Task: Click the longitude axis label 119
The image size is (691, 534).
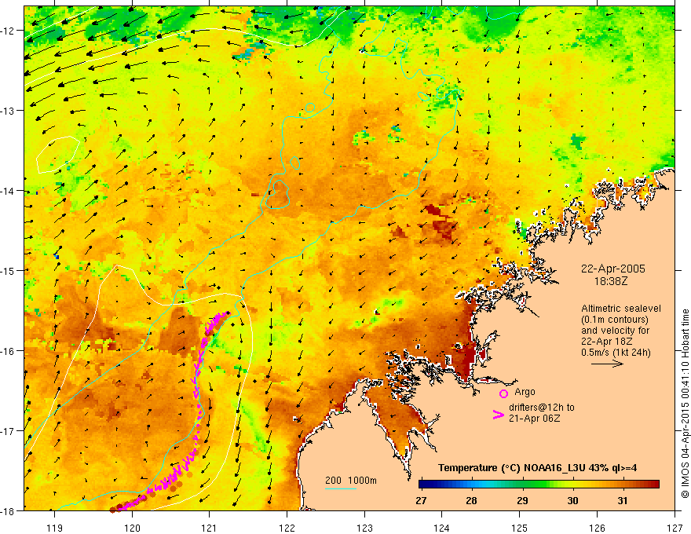Action: (x=55, y=528)
